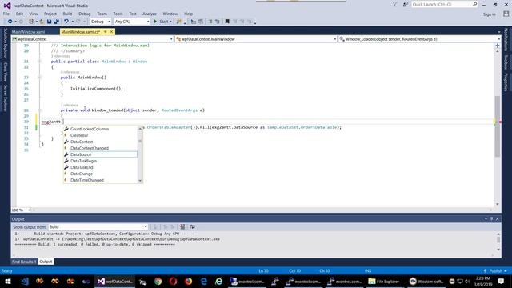Screen dimensions: 512x288
Task: Switch to the MainWindow.xaml tab
Action: pos(29,32)
